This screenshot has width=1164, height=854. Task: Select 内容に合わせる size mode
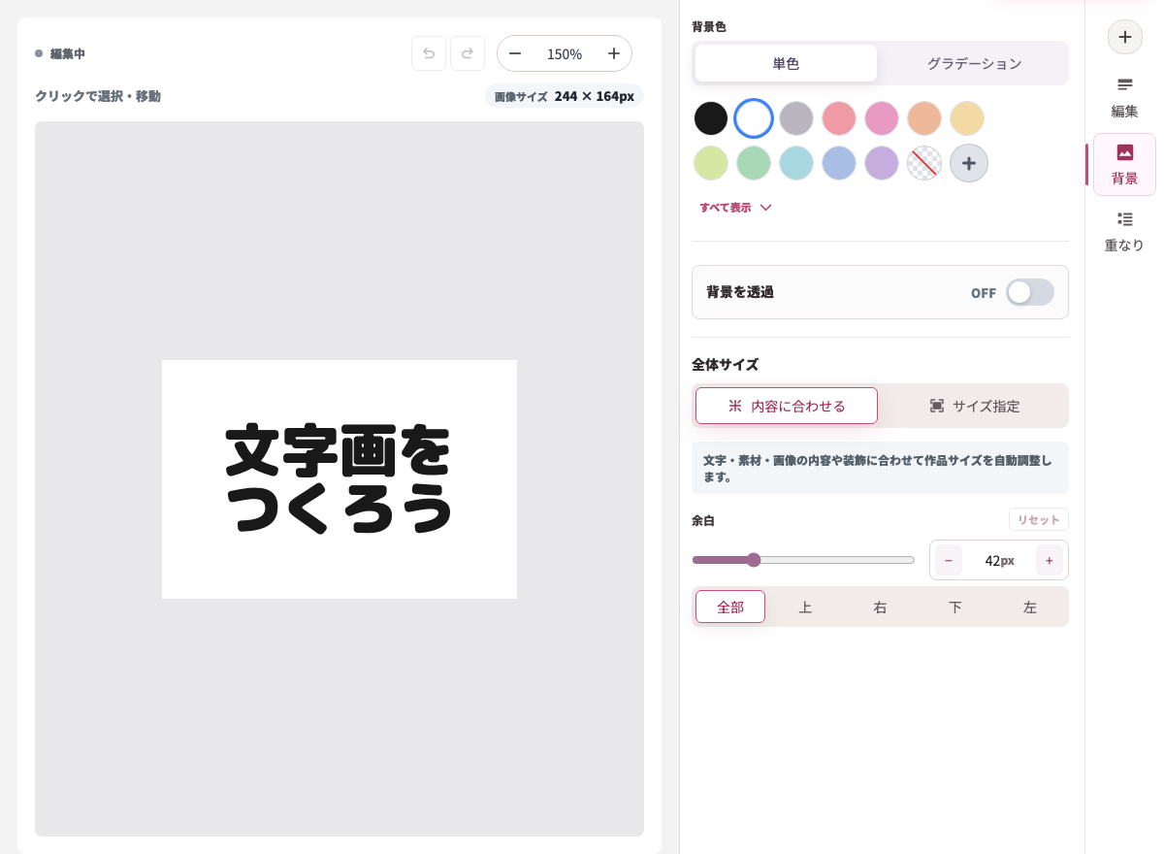coord(787,406)
